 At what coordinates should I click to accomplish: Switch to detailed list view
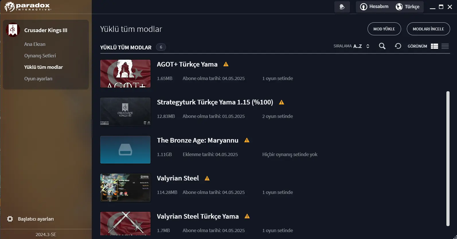pyautogui.click(x=434, y=46)
